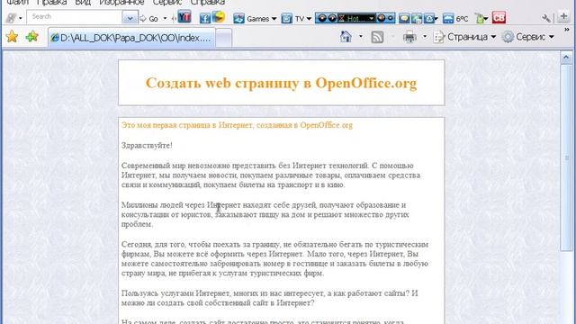Open the TV dropdown
The height and width of the screenshot is (324, 576).
[309, 19]
